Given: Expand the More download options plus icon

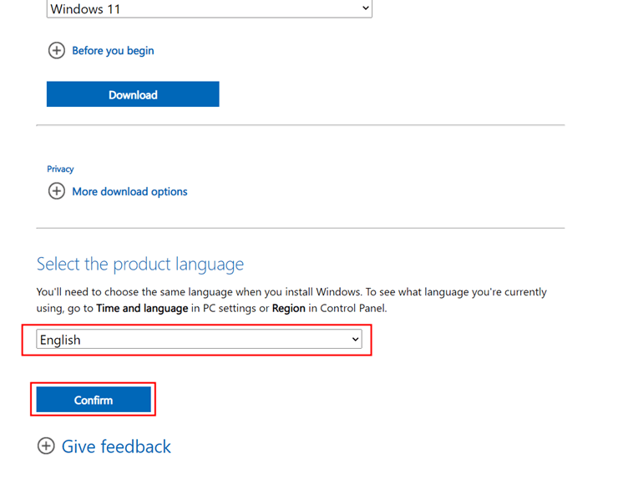Looking at the screenshot, I should (57, 191).
